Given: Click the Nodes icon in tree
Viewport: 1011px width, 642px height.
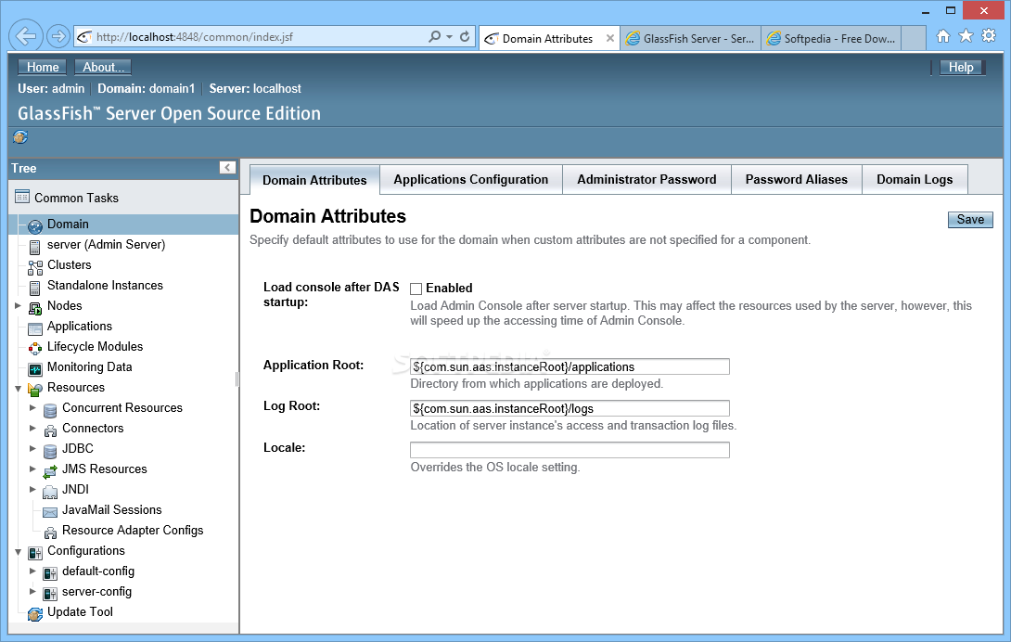Looking at the screenshot, I should pyautogui.click(x=35, y=308).
